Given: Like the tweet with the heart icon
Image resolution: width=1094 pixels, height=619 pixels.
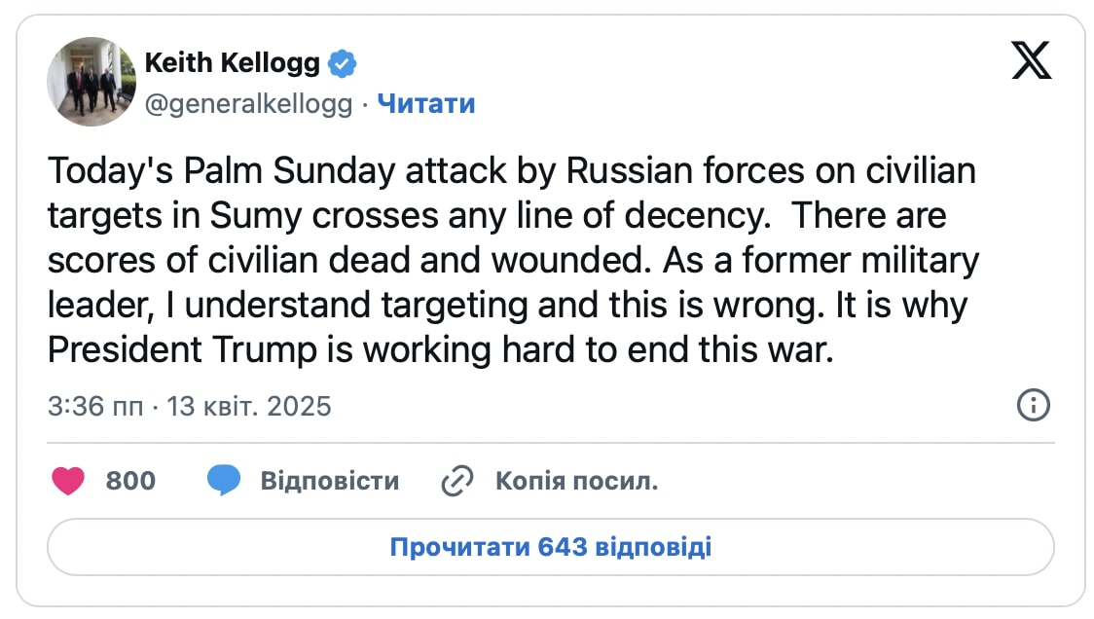Looking at the screenshot, I should click(68, 481).
